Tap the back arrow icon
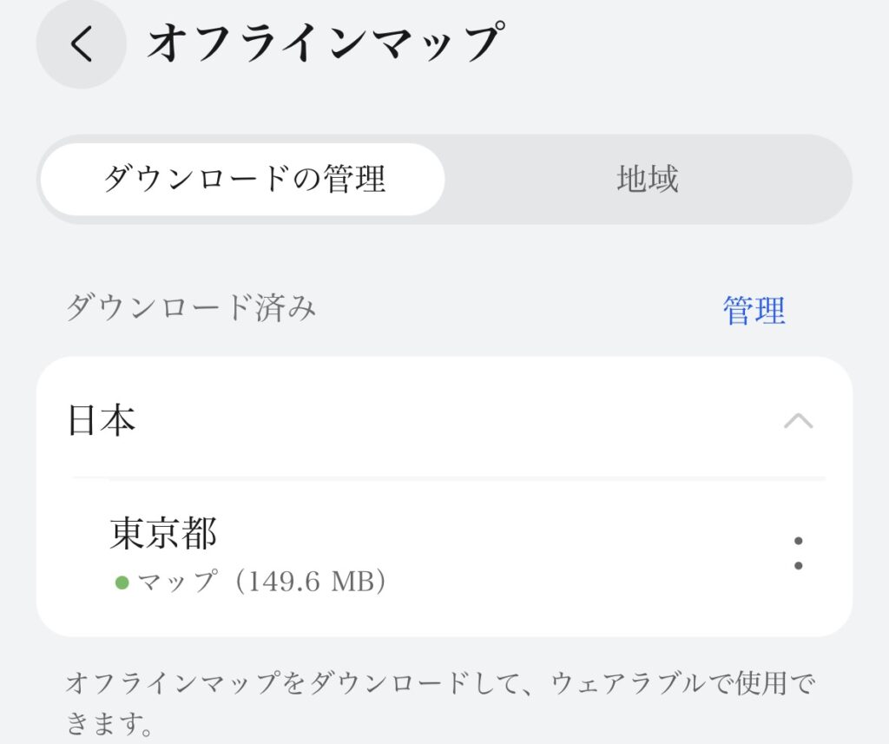Screen dimensions: 889x744 click(81, 43)
